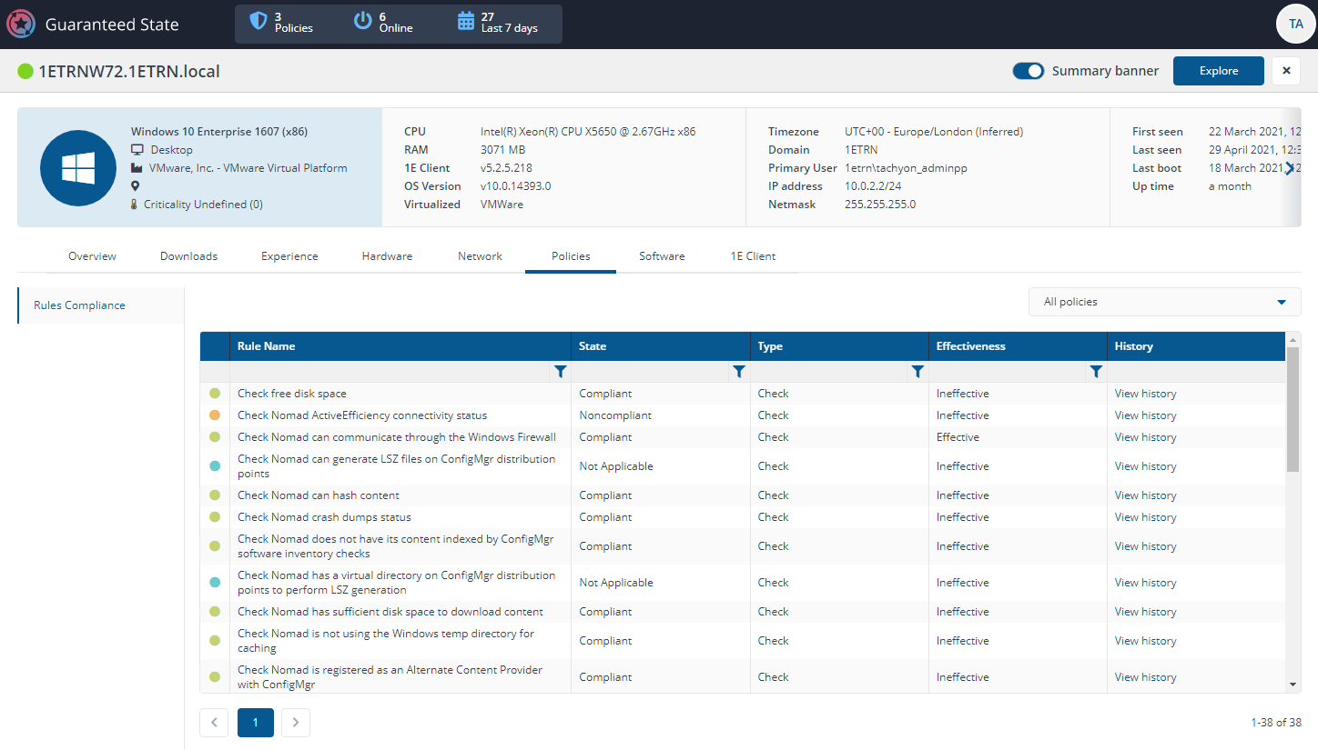Click the State filter input field
This screenshot has height=750, width=1318.
pyautogui.click(x=652, y=371)
